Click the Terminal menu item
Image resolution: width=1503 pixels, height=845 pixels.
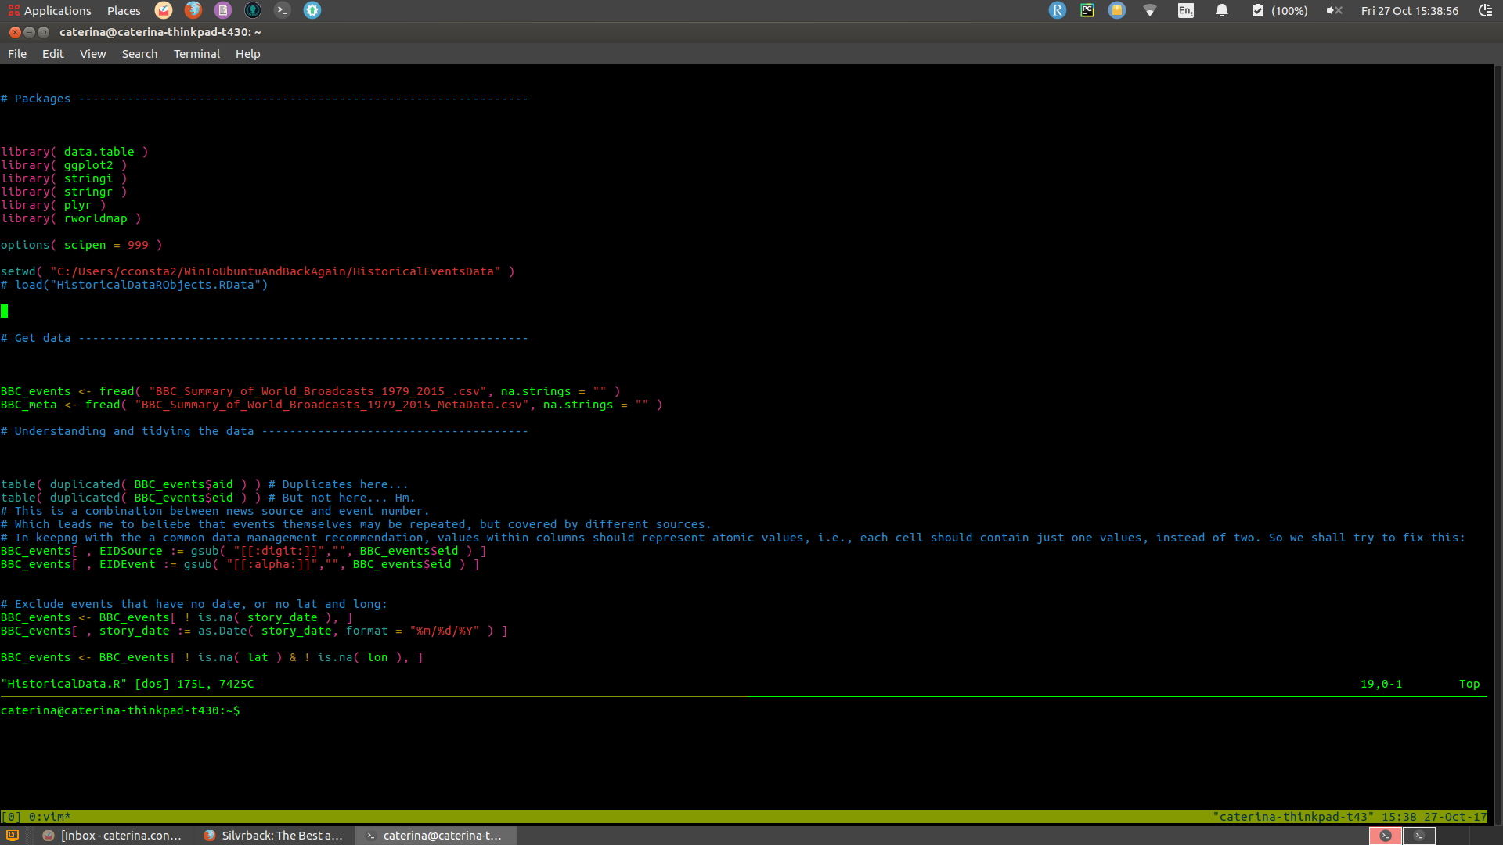197,54
